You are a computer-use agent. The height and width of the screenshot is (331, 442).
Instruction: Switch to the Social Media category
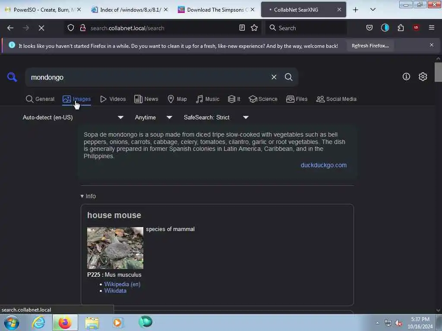coord(336,99)
